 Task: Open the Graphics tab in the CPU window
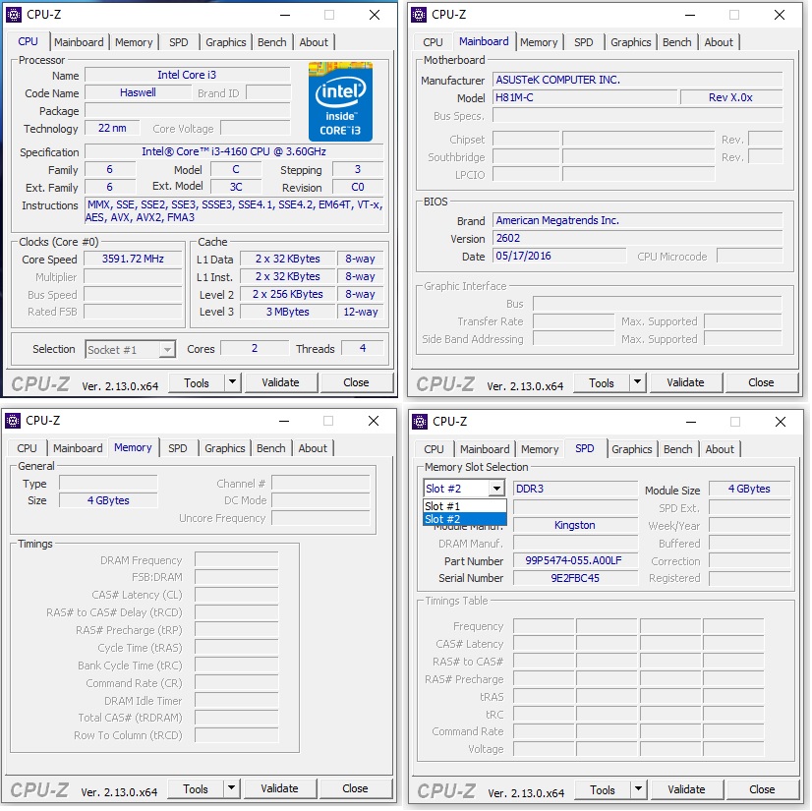pos(226,42)
